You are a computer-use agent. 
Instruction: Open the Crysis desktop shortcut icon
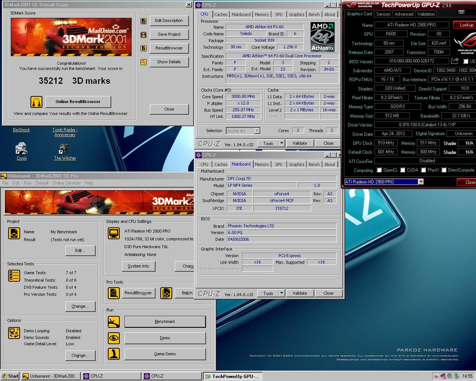click(x=22, y=148)
